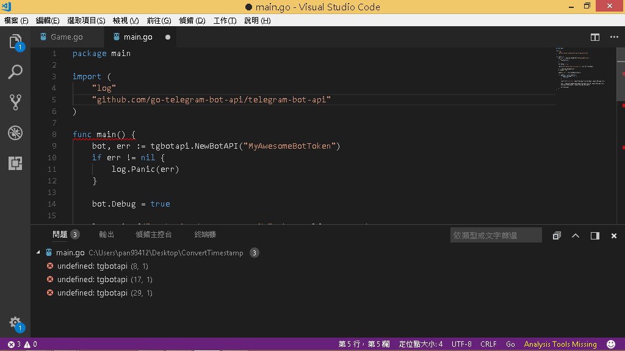Click bot.Debug = true on line 14
This screenshot has height=351, width=625.
131,204
